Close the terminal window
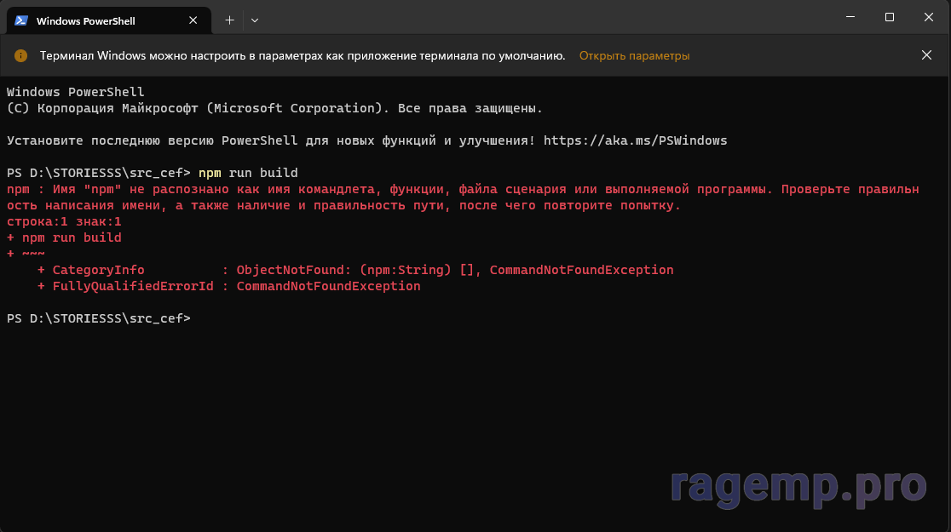Screen dimensions: 951x532 pos(928,18)
